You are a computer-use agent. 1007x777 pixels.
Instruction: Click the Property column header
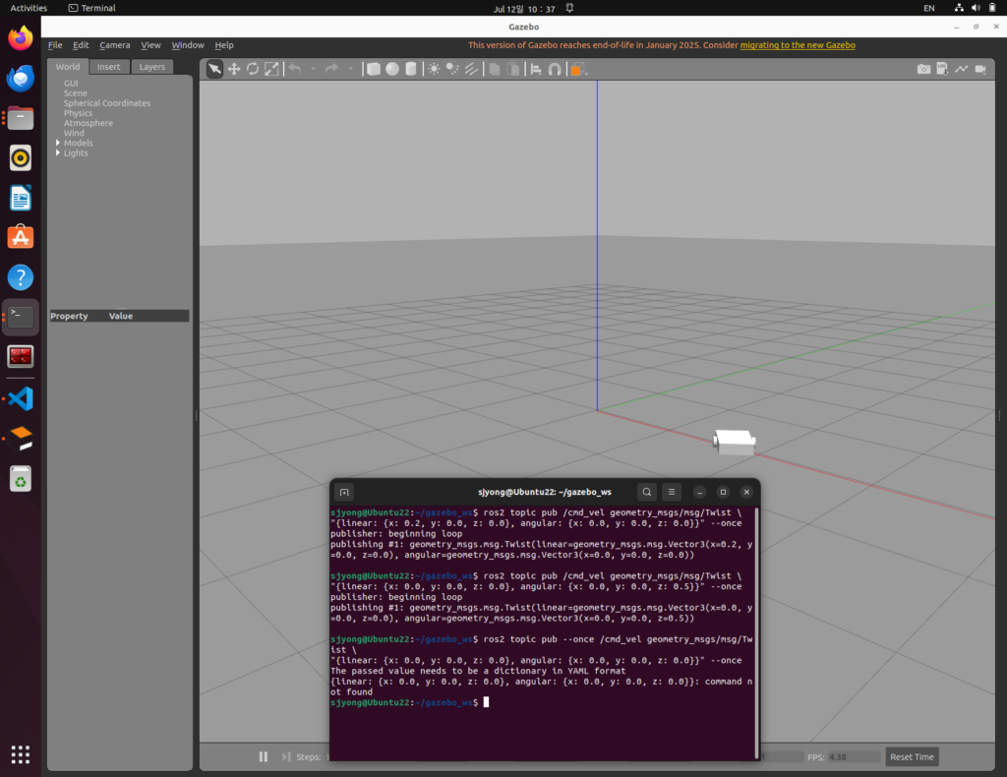click(70, 316)
